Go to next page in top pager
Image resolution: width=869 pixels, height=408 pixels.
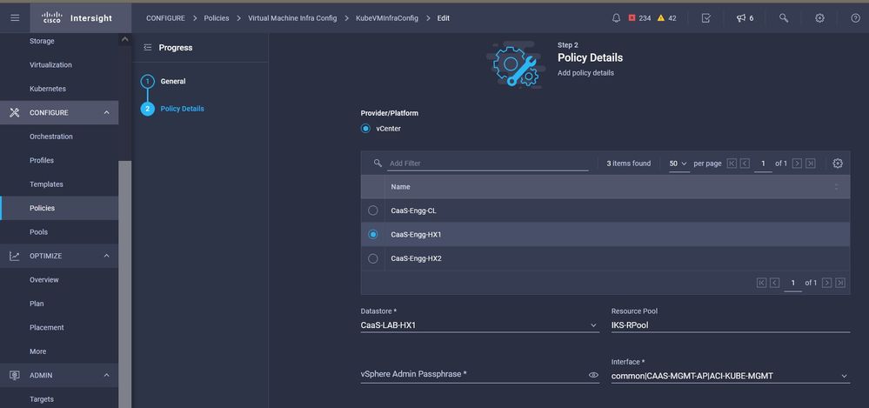pyautogui.click(x=797, y=164)
